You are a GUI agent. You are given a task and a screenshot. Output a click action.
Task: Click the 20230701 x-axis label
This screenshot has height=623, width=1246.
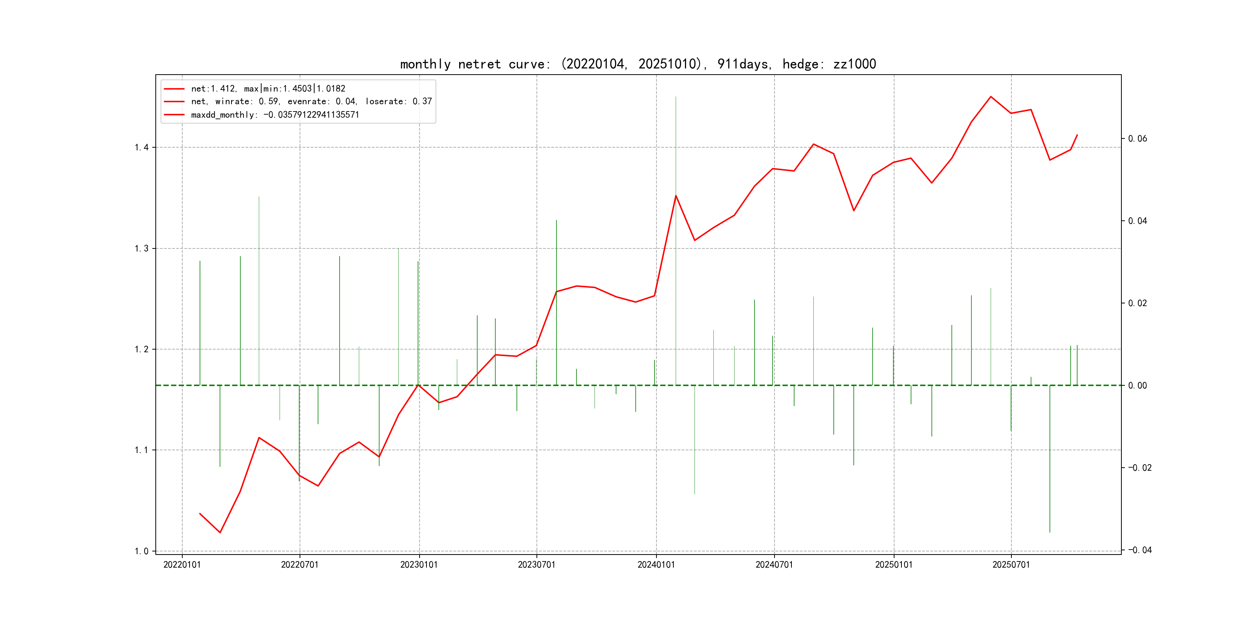pos(536,565)
